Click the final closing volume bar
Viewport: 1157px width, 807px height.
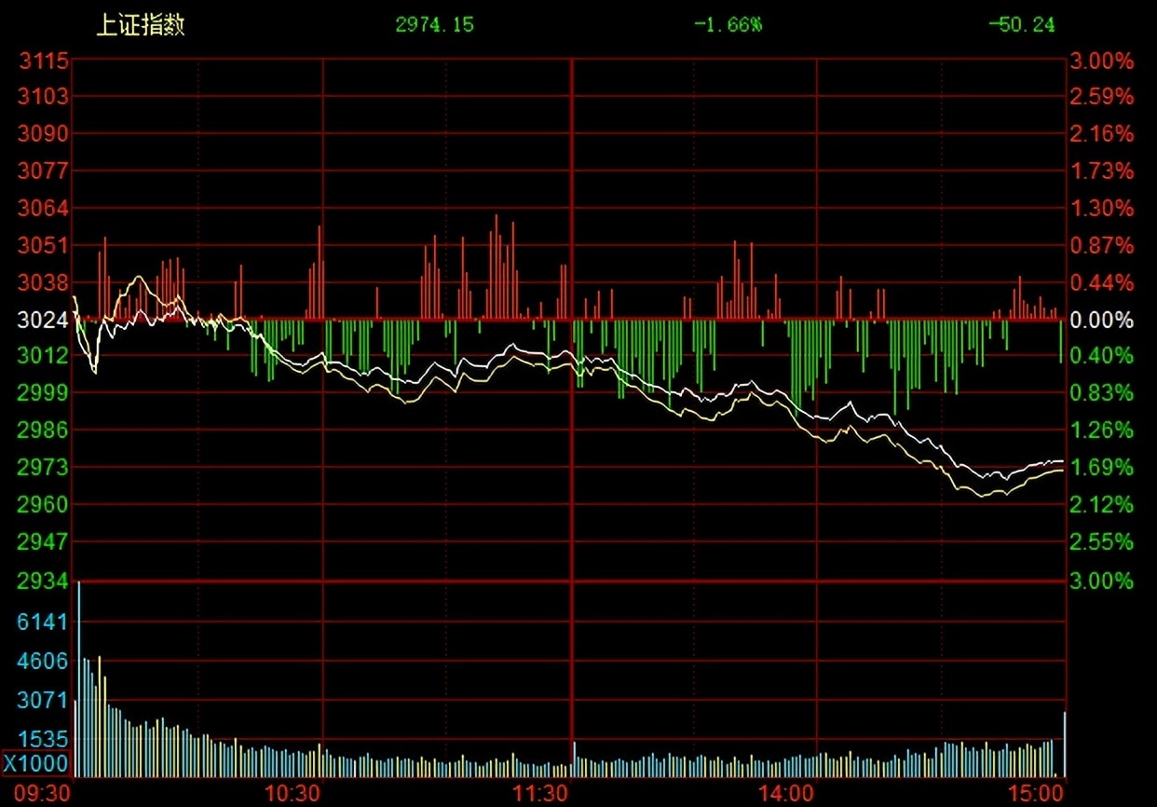click(x=1064, y=745)
